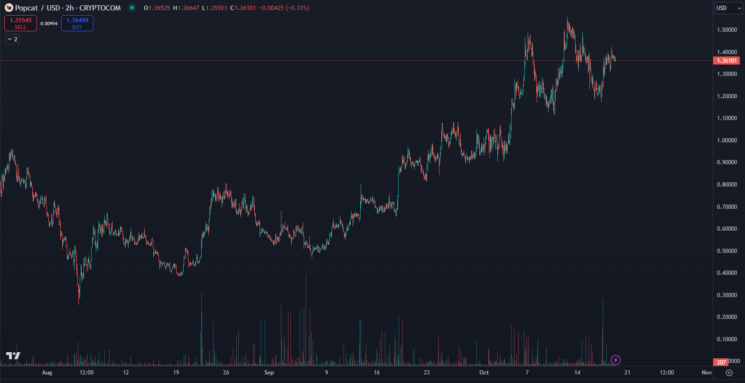Viewport: 745px width, 383px height.
Task: Open symbol search via the Popcat / USD title
Action: 68,8
